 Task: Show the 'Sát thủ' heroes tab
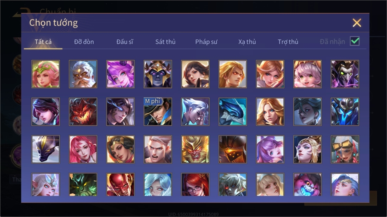[166, 42]
